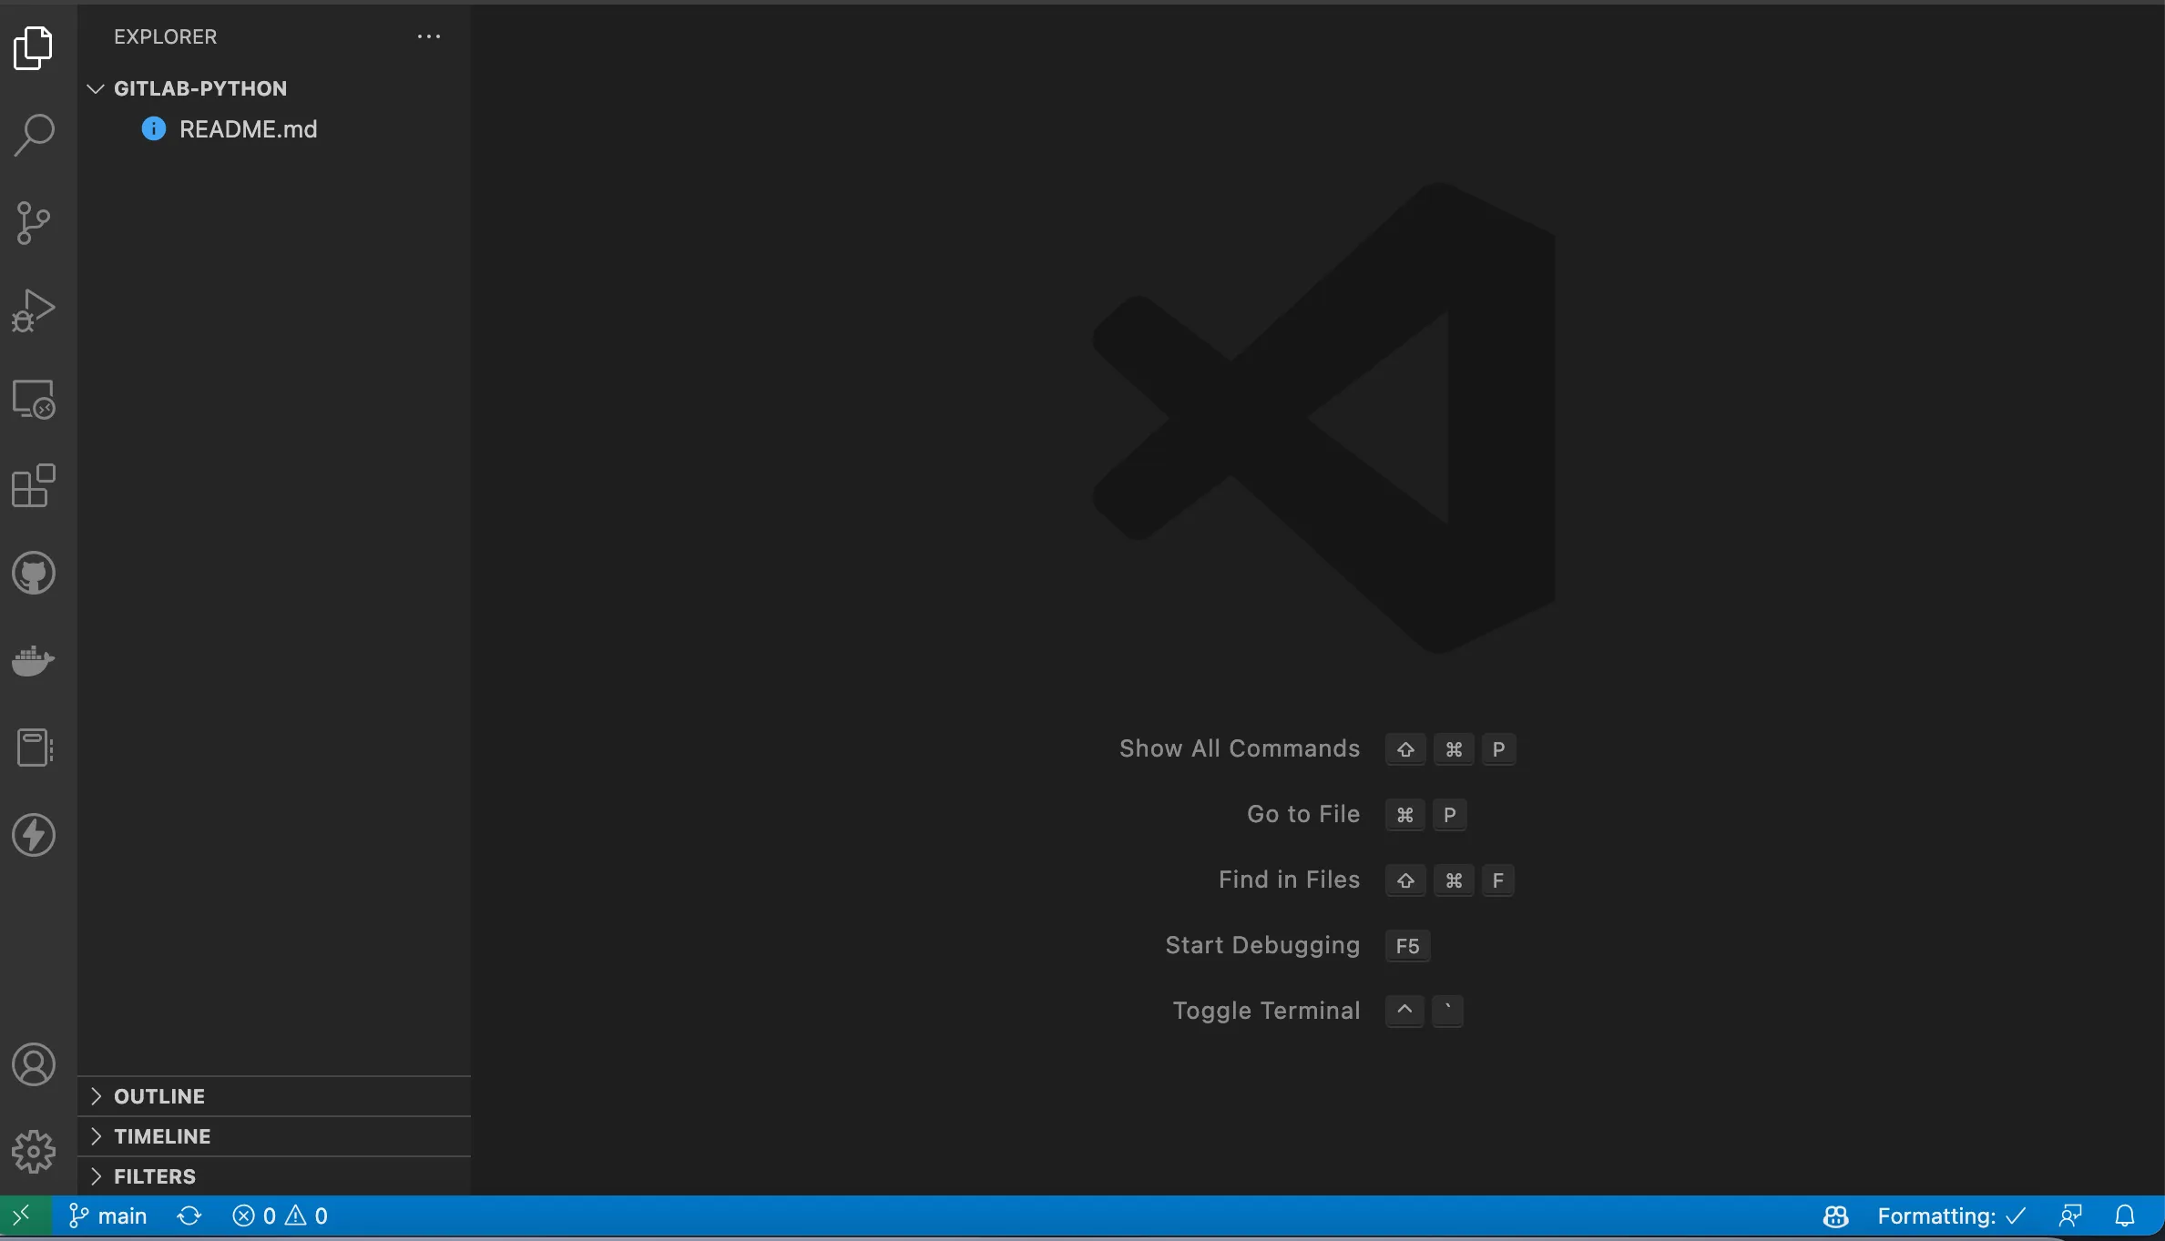Image resolution: width=2165 pixels, height=1241 pixels.
Task: Open the lightning bolt extension icon
Action: [34, 835]
